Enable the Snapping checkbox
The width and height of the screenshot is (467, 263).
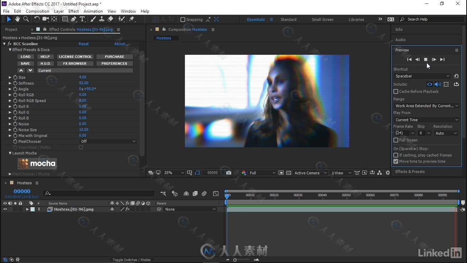coord(183,19)
